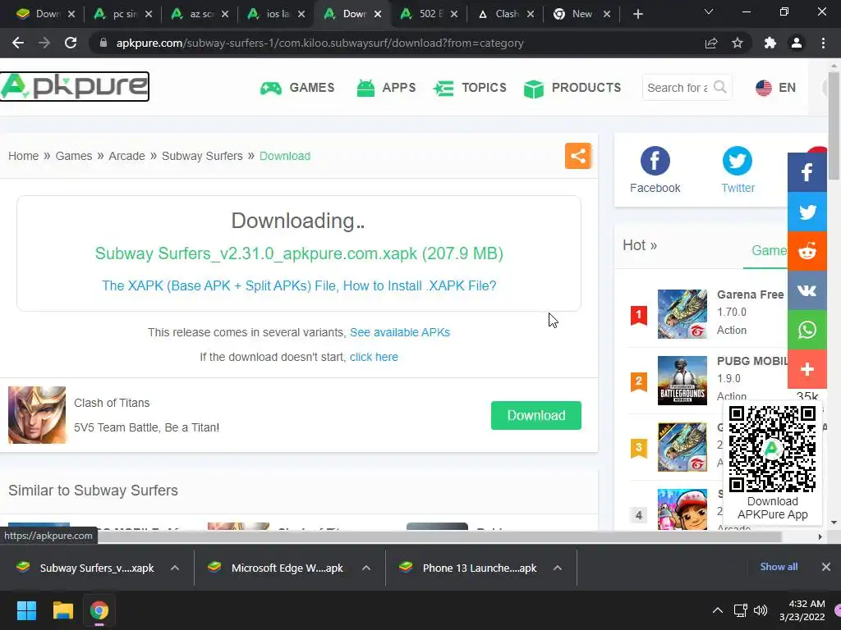Close the Clash tab

[530, 14]
